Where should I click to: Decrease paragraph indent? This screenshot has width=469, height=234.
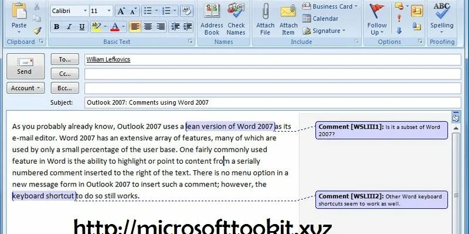tap(175, 27)
